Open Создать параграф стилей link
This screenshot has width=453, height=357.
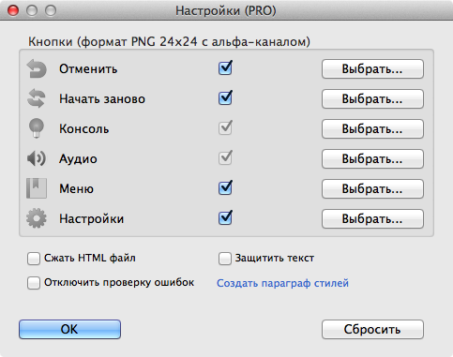click(x=282, y=283)
